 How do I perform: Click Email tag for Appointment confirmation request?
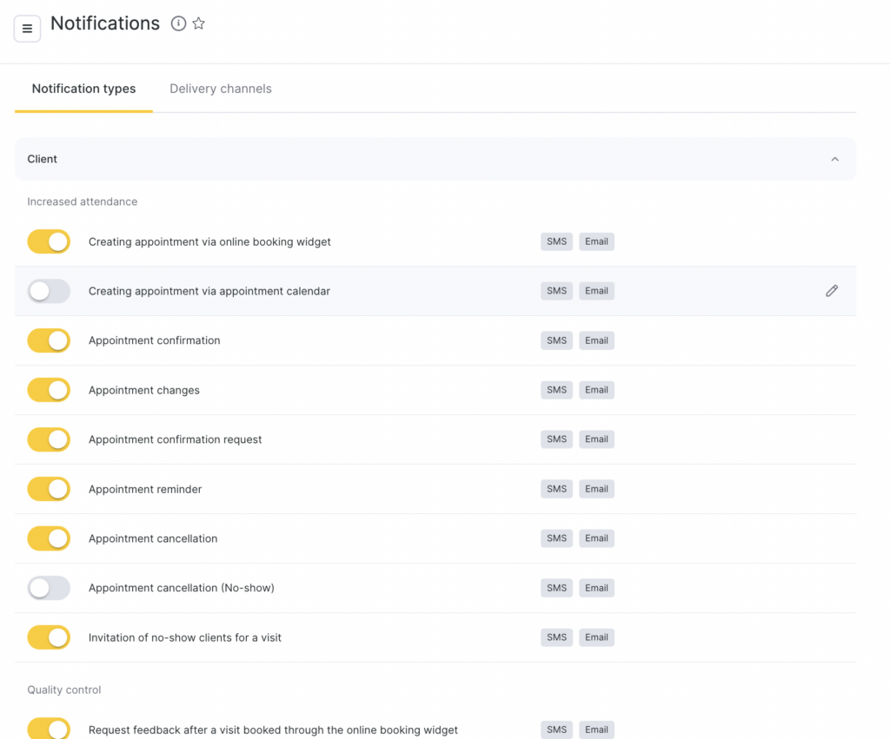click(x=596, y=439)
